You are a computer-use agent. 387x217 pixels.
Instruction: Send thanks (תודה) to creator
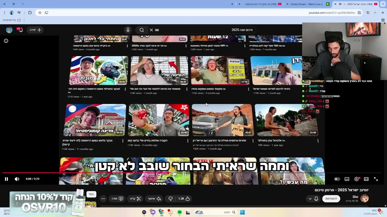117,199
